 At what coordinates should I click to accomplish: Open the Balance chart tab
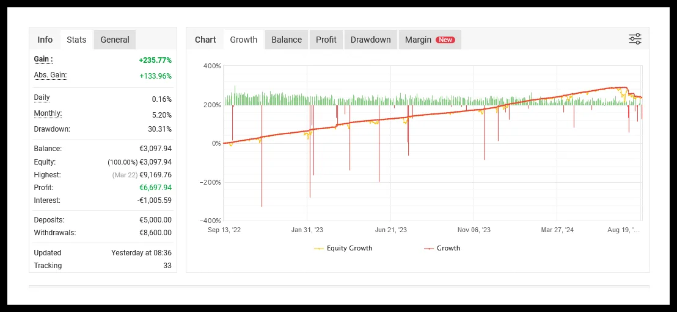[287, 40]
